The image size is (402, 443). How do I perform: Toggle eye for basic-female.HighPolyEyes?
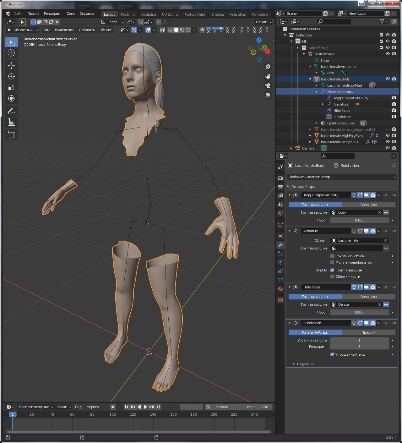(388, 135)
